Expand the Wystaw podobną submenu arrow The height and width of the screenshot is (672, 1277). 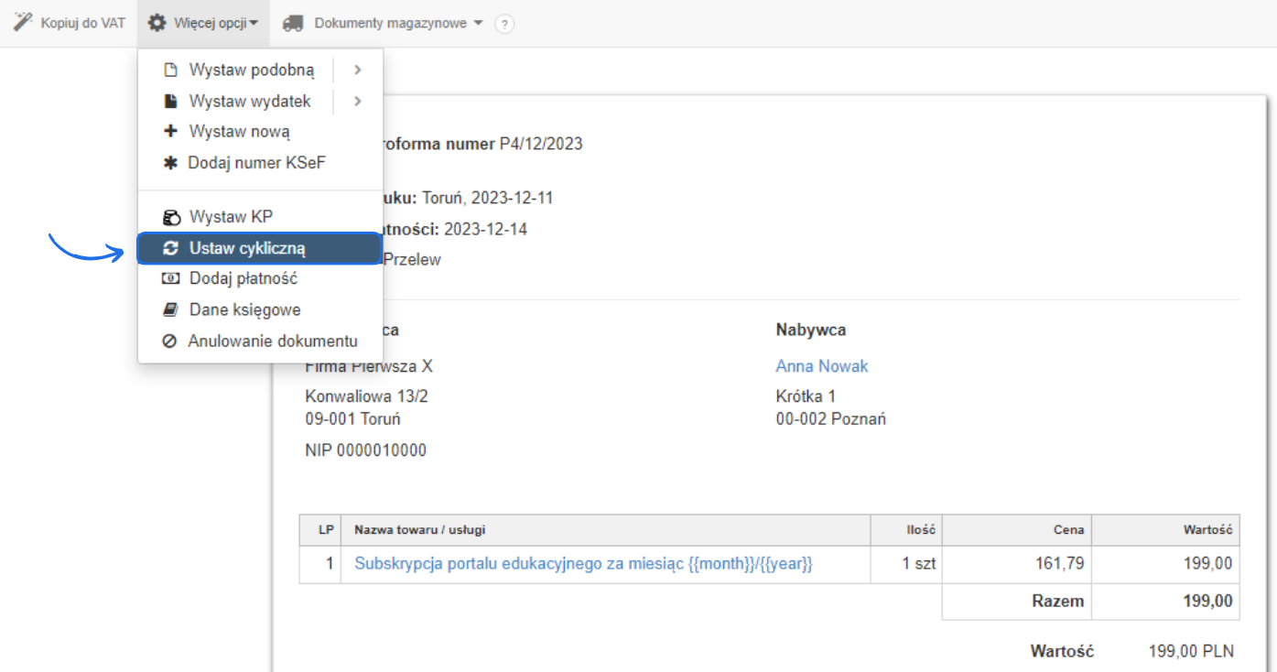click(x=358, y=70)
